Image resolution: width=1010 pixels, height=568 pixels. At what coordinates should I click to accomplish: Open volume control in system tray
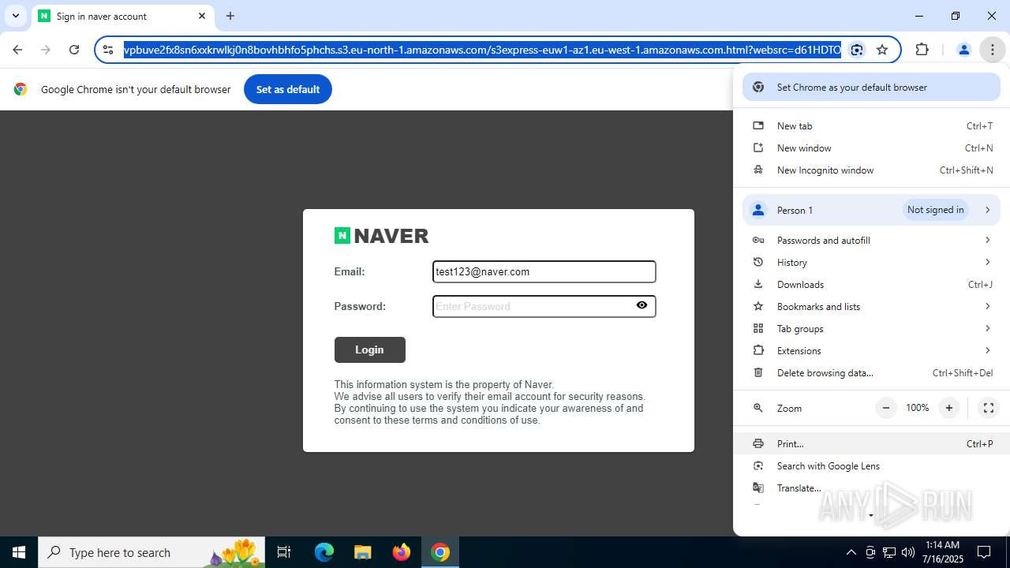pyautogui.click(x=908, y=552)
